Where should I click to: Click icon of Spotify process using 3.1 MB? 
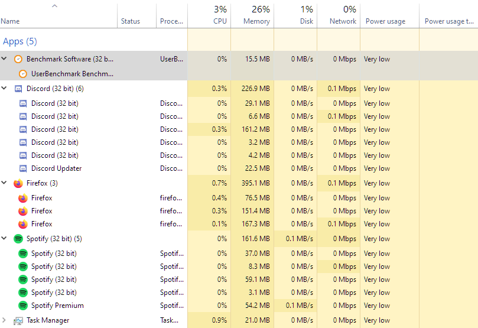tap(23, 293)
